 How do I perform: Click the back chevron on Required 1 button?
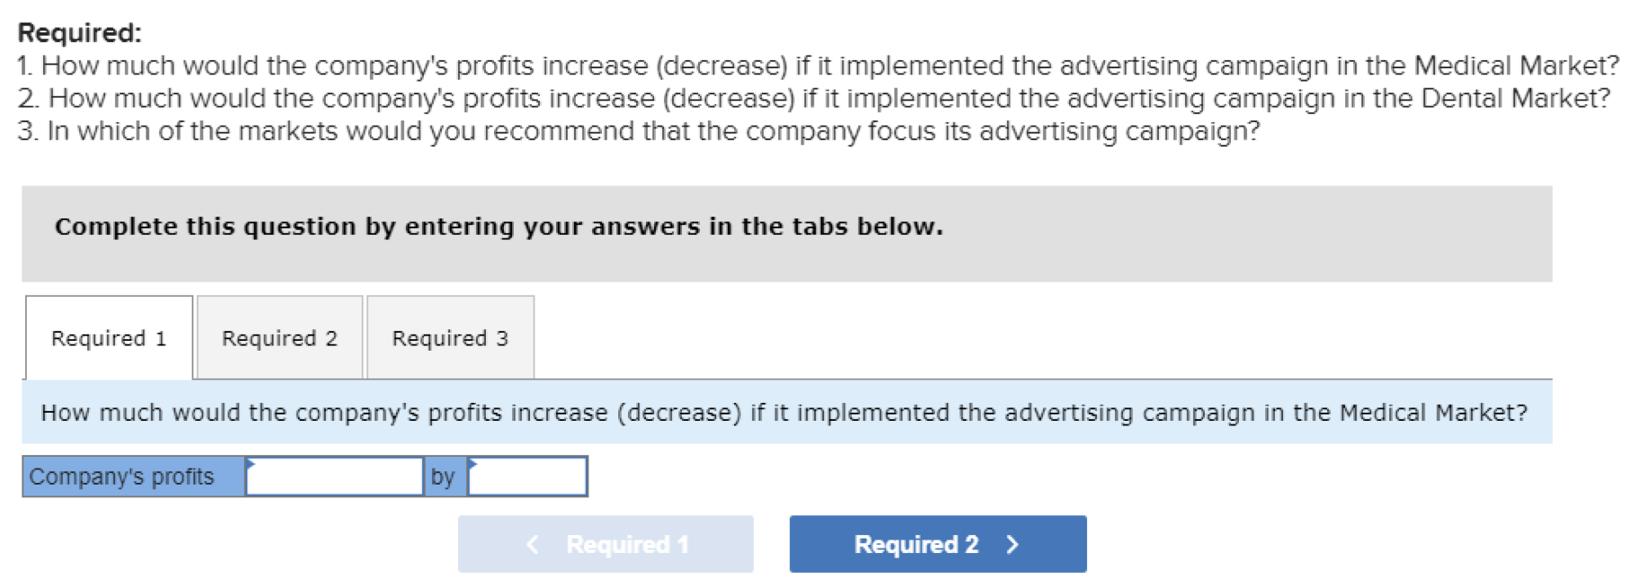click(x=531, y=543)
